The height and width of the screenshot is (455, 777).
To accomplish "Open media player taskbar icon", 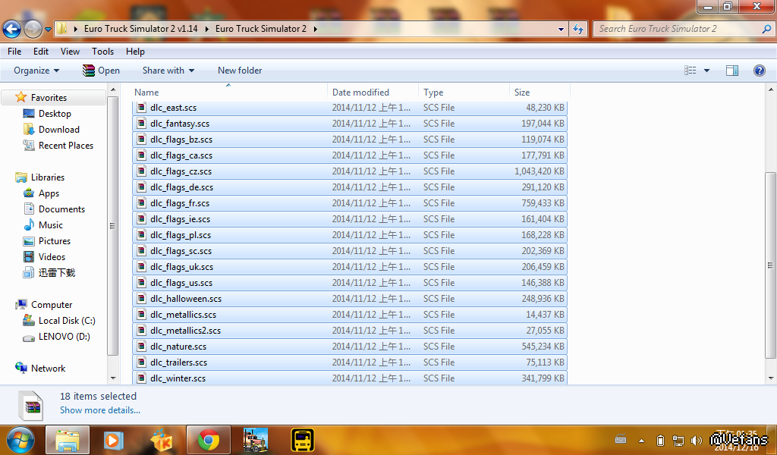I will pyautogui.click(x=114, y=440).
